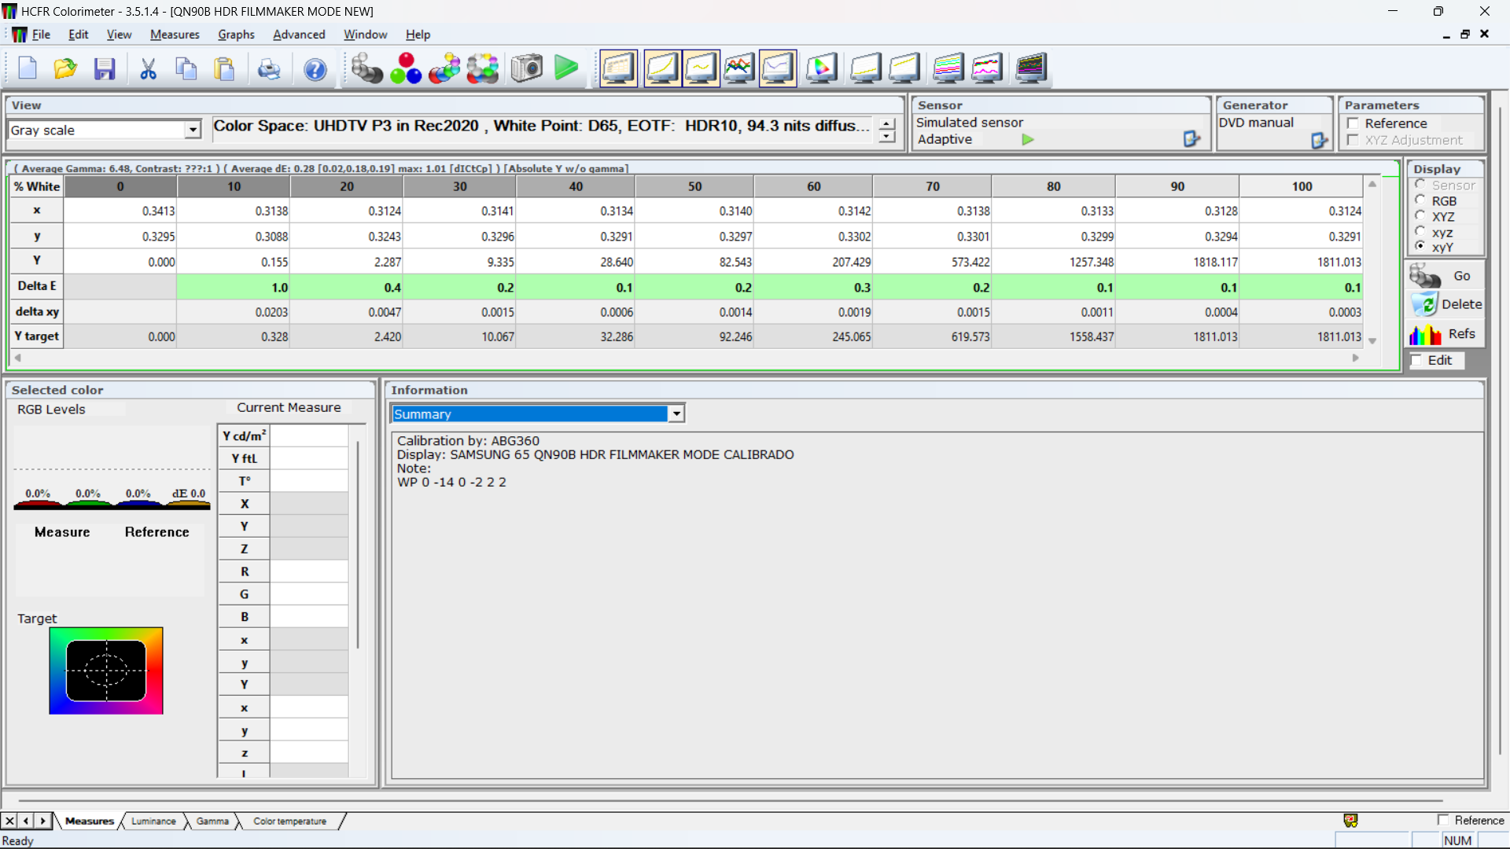1510x849 pixels.
Task: Open CIE diagram graph toolbar icon
Action: coord(821,68)
